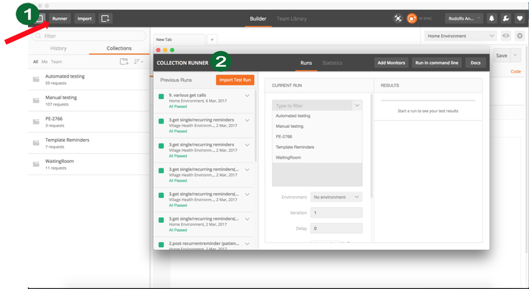
Task: Open a new window via the new-tab icon
Action: [x=106, y=18]
